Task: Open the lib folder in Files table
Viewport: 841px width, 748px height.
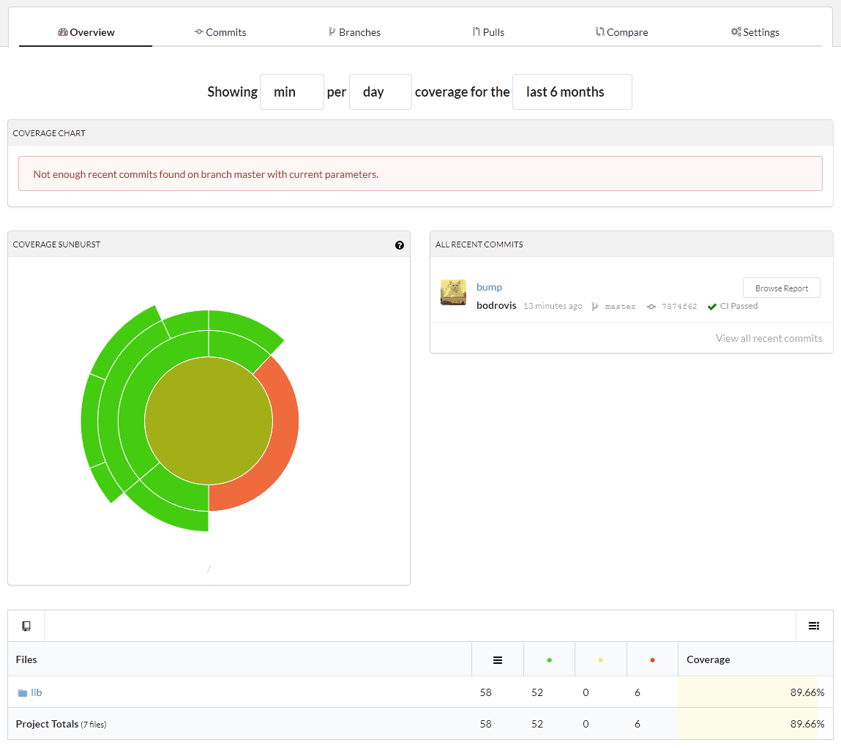Action: (36, 692)
